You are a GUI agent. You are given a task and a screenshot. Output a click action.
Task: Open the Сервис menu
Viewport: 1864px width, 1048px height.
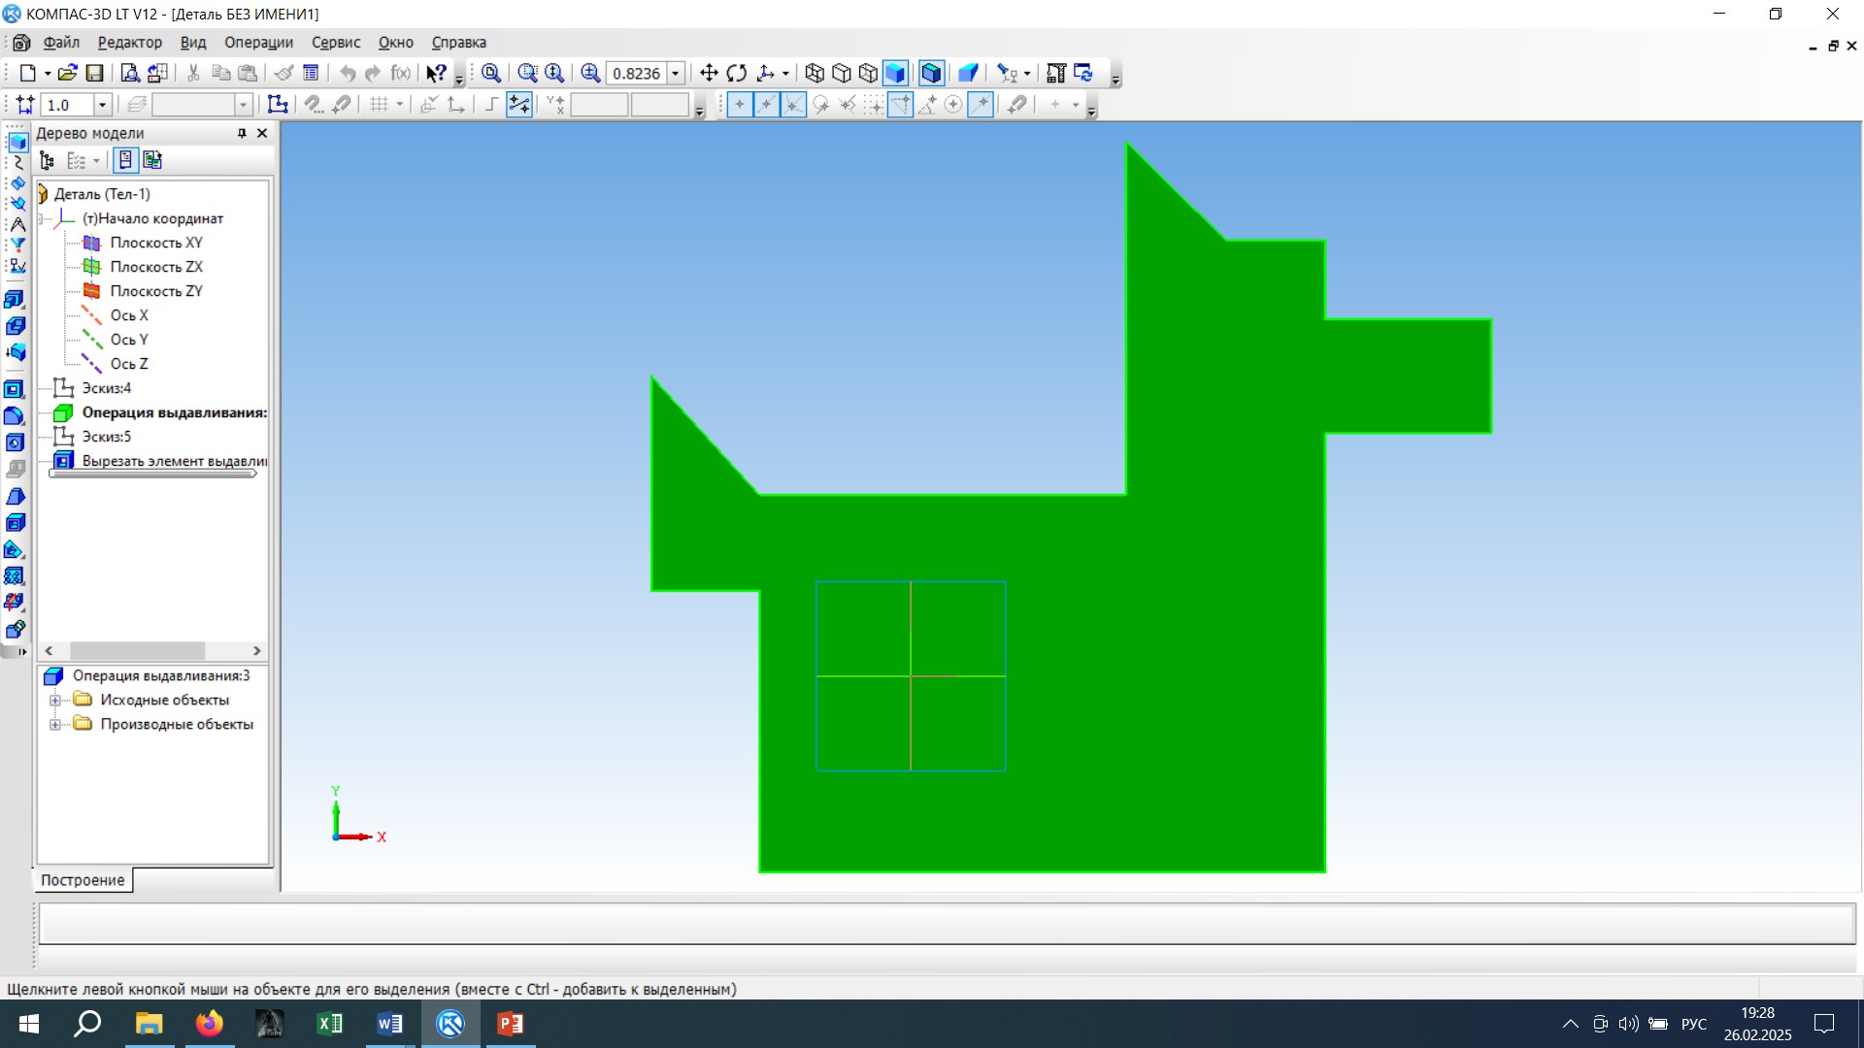tap(336, 43)
